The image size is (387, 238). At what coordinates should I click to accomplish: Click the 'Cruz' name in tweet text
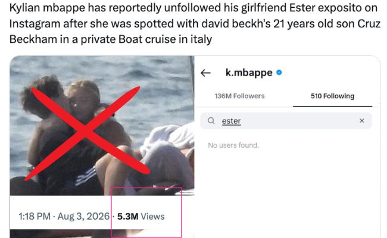[369, 24]
